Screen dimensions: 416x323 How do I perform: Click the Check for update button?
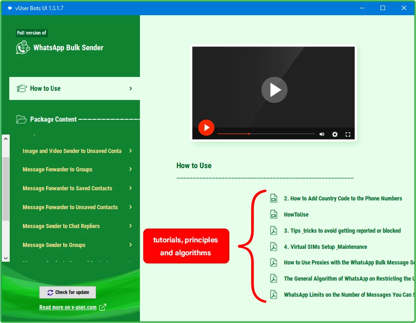(x=68, y=292)
